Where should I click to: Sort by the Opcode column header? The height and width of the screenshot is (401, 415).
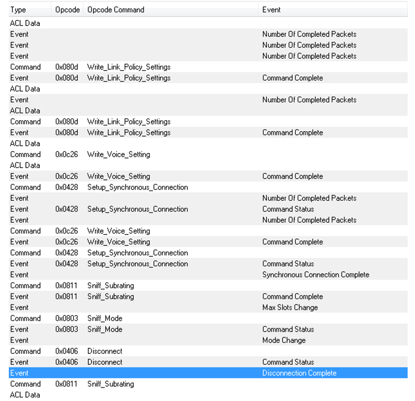point(67,10)
